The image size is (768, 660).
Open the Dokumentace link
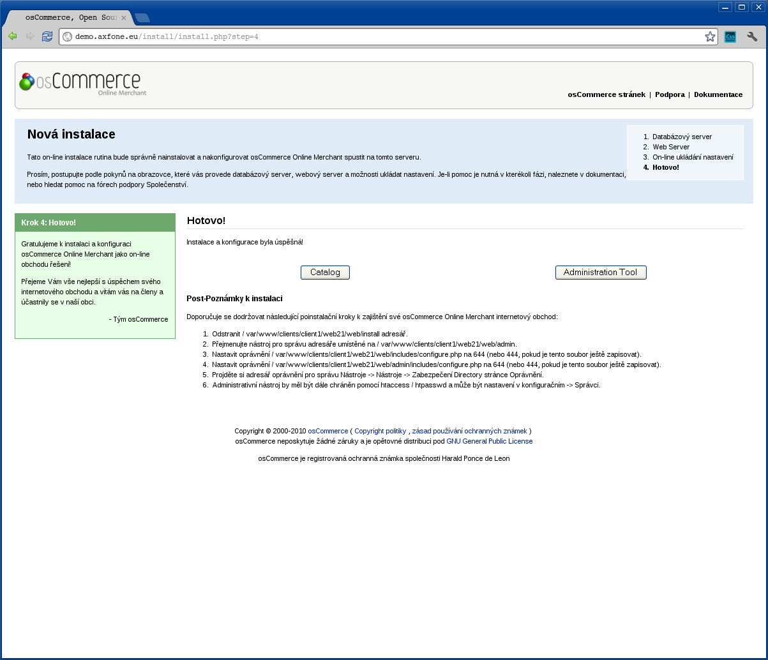click(718, 94)
